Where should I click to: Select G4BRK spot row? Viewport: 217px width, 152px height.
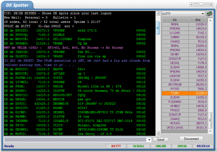[x=184, y=37]
